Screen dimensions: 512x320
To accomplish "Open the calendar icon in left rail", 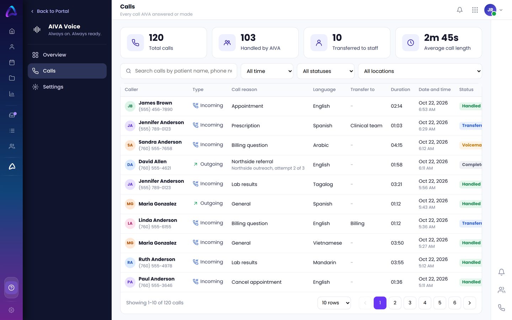I will 12,63.
